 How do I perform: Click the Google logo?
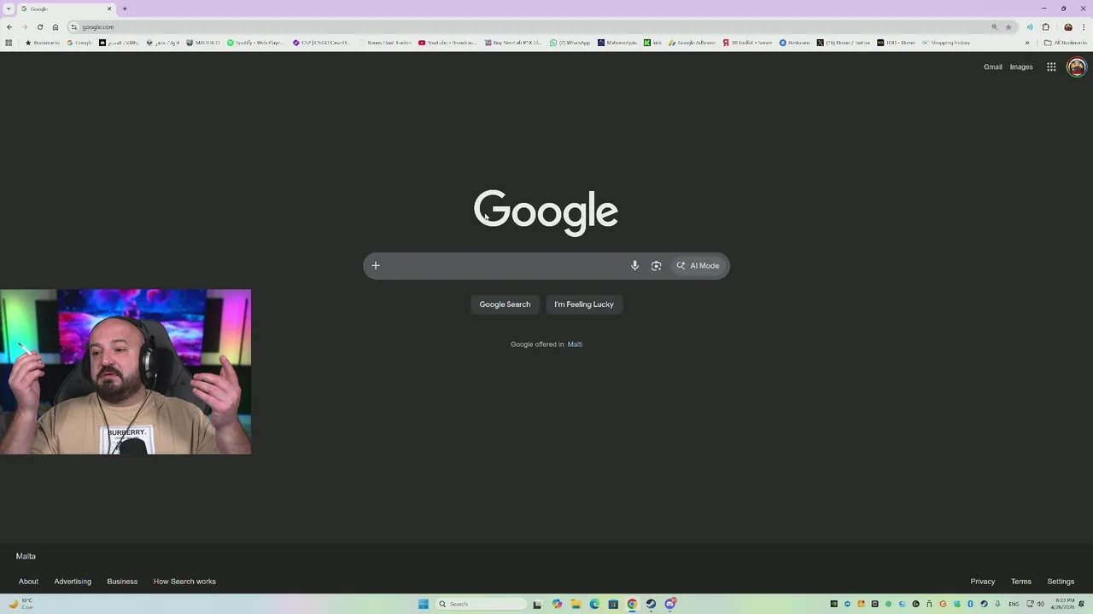[546, 211]
